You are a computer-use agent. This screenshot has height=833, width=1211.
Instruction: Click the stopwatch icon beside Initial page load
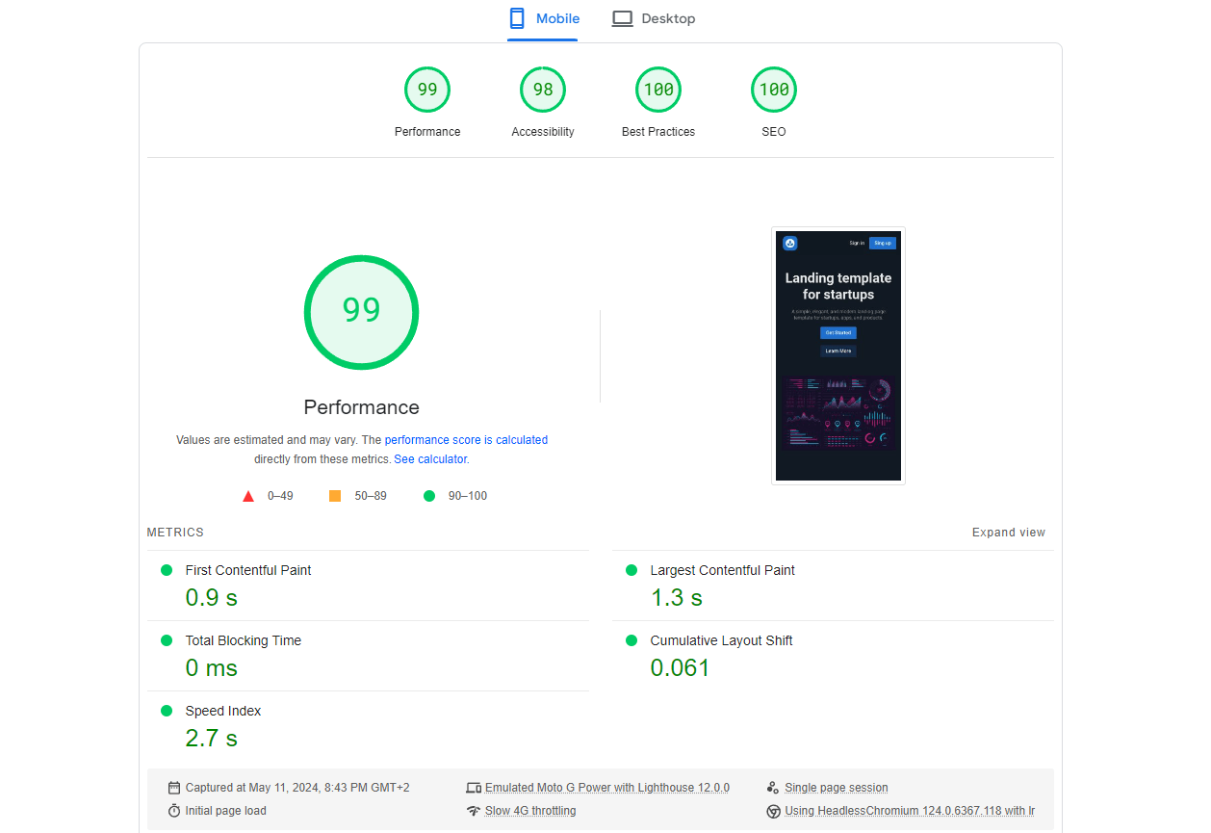pyautogui.click(x=174, y=811)
